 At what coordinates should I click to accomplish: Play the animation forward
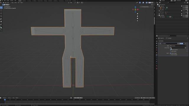click(x=79, y=98)
